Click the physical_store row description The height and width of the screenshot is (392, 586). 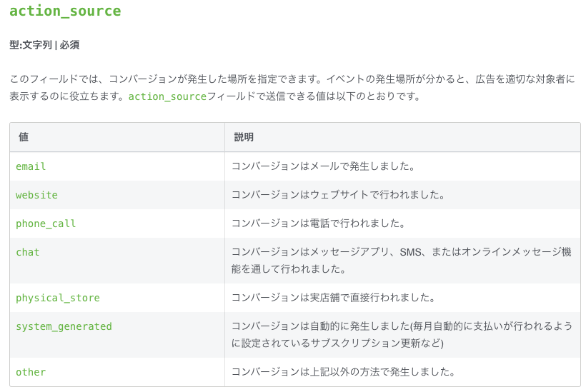tap(333, 298)
